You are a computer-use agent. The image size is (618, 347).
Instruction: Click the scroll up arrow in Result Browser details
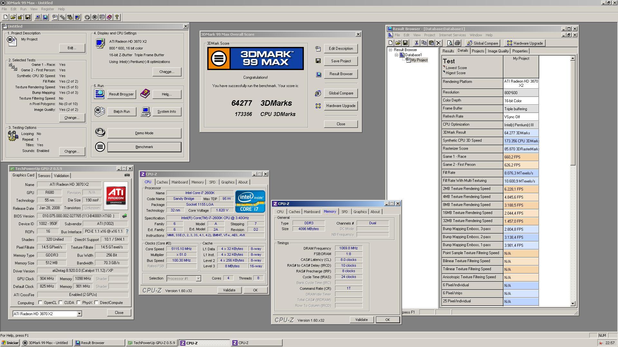click(x=573, y=58)
